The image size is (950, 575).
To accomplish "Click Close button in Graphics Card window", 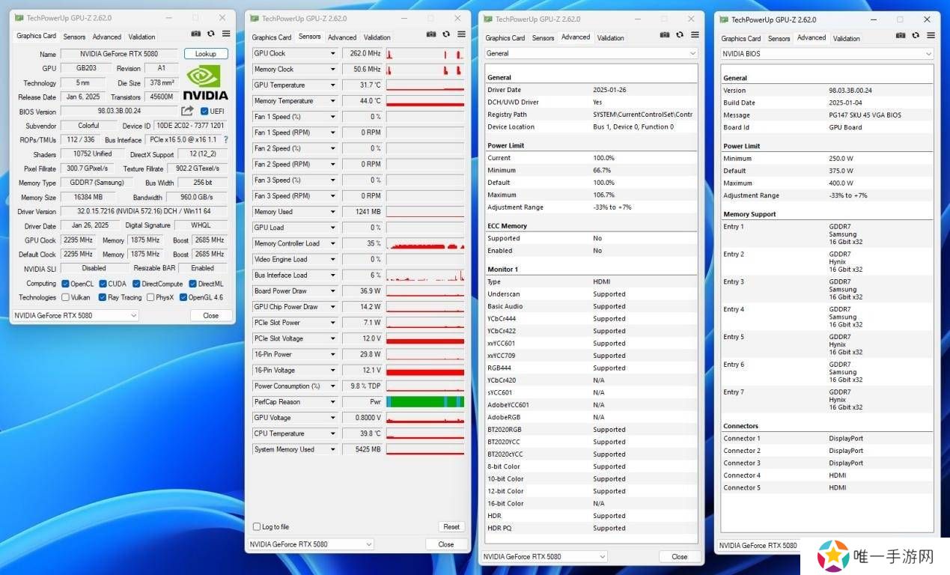I will point(211,316).
